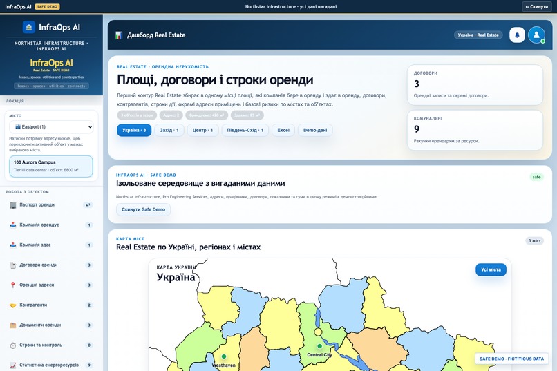The image size is (557, 371).
Task: Open Компанія орендує menu item
Action: tap(51, 225)
